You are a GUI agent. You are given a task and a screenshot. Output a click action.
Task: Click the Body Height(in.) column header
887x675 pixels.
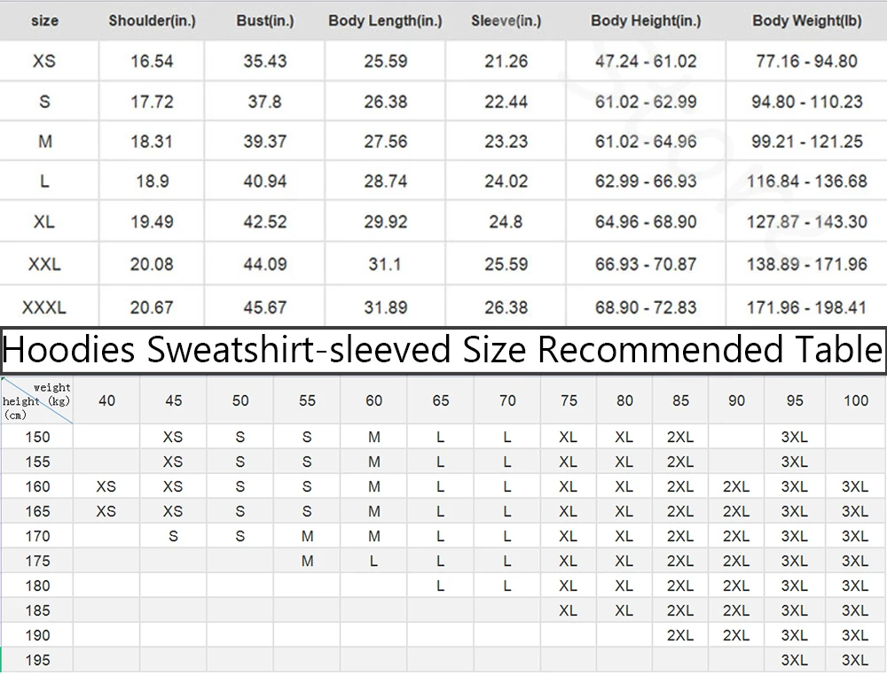pyautogui.click(x=646, y=20)
